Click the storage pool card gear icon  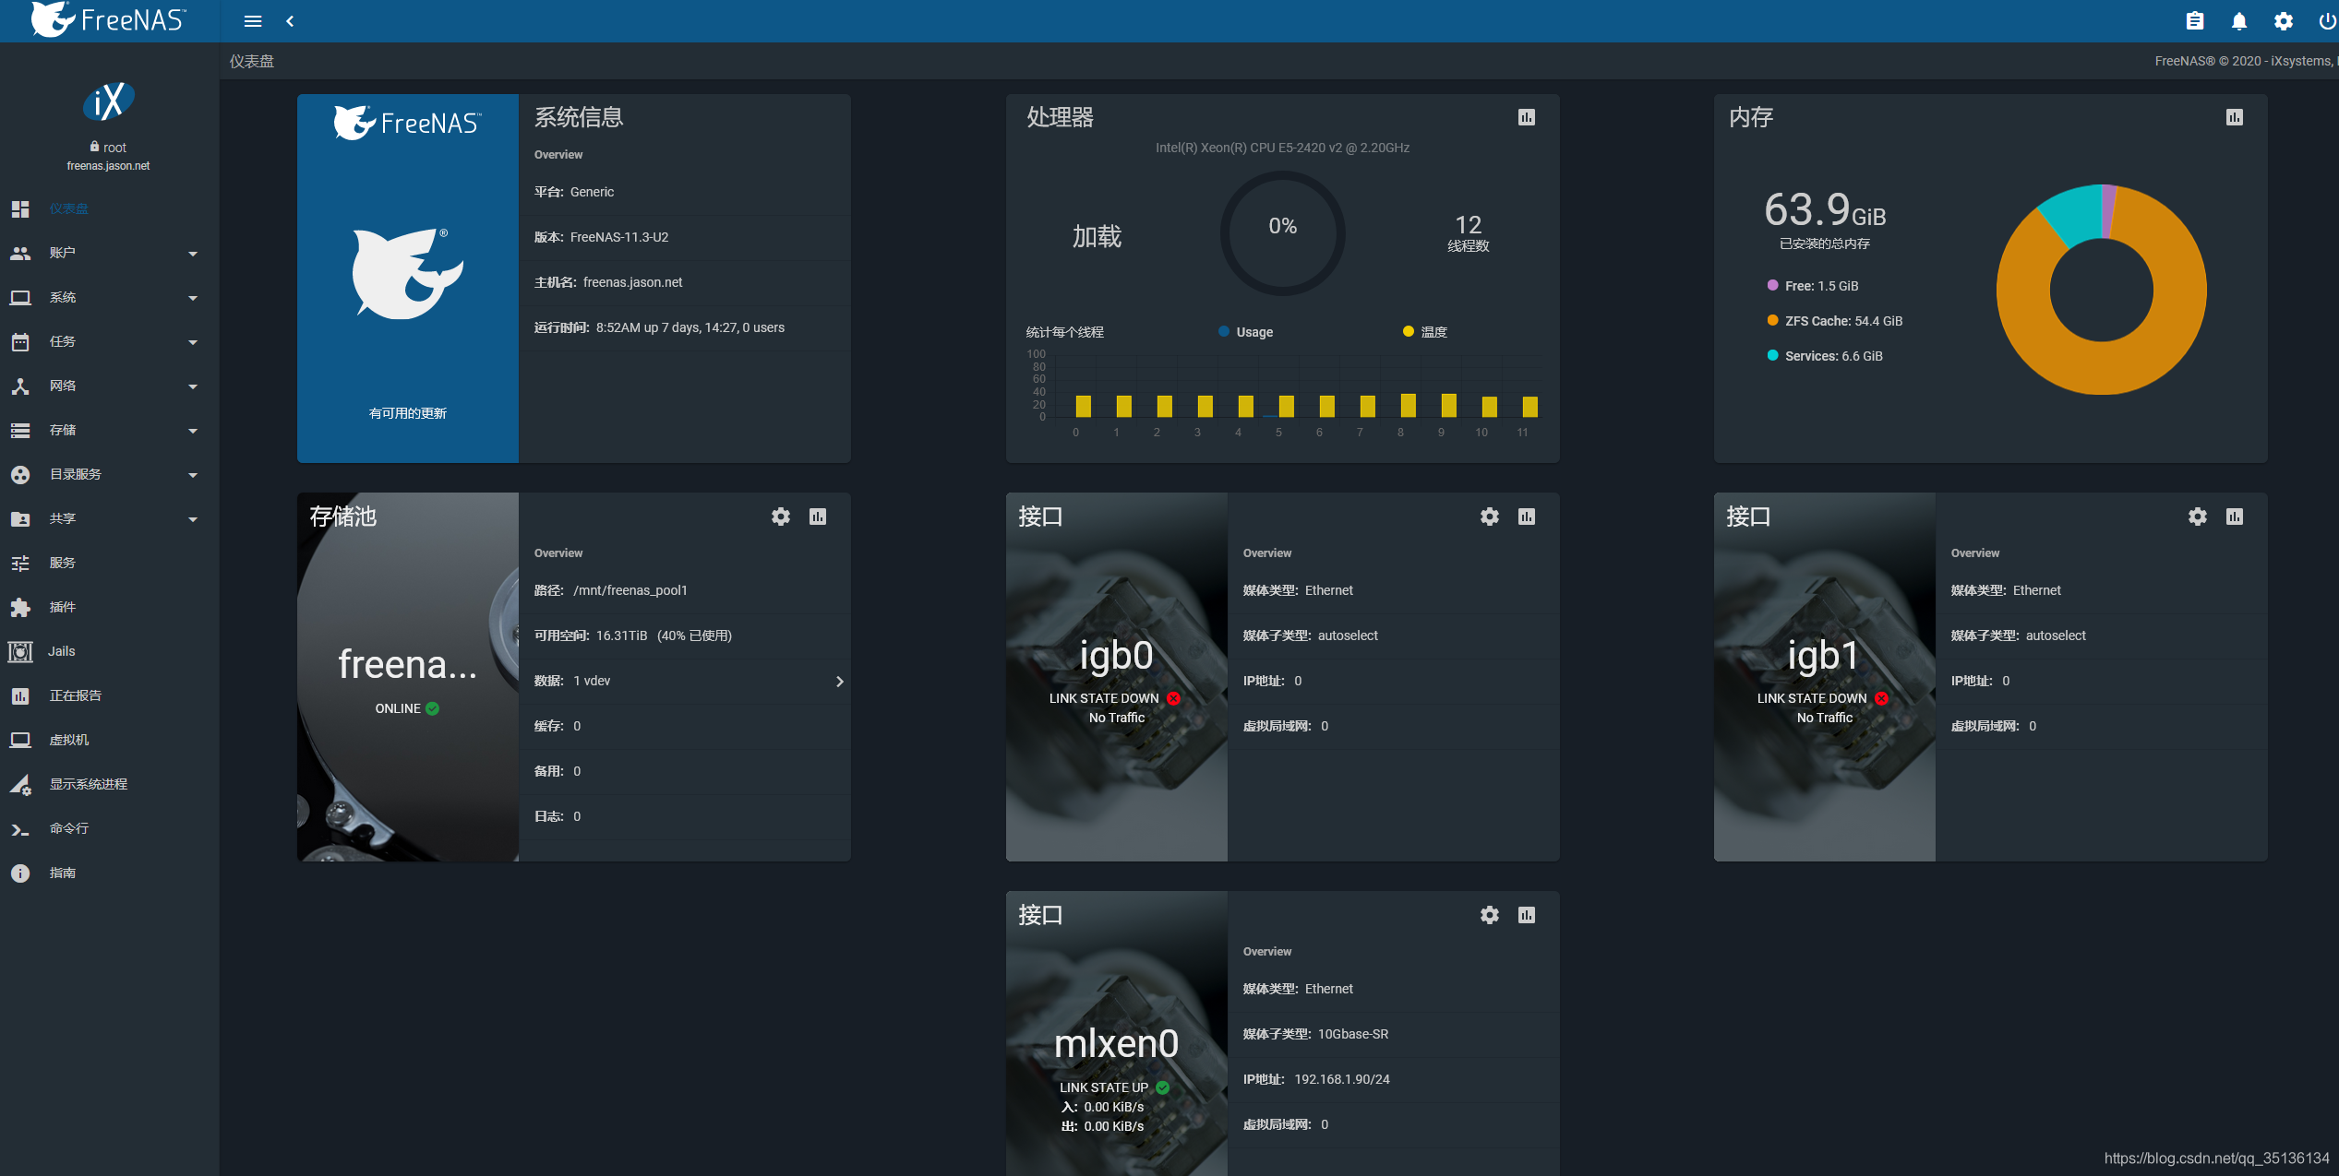[781, 517]
